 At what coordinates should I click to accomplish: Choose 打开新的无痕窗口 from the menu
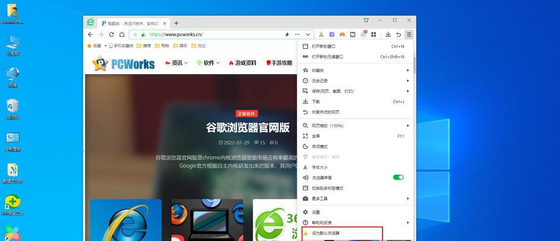(355, 57)
